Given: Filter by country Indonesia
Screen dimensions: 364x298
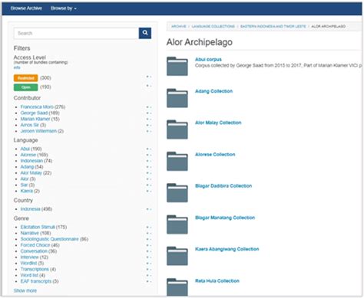Looking at the screenshot, I should [x=30, y=209].
